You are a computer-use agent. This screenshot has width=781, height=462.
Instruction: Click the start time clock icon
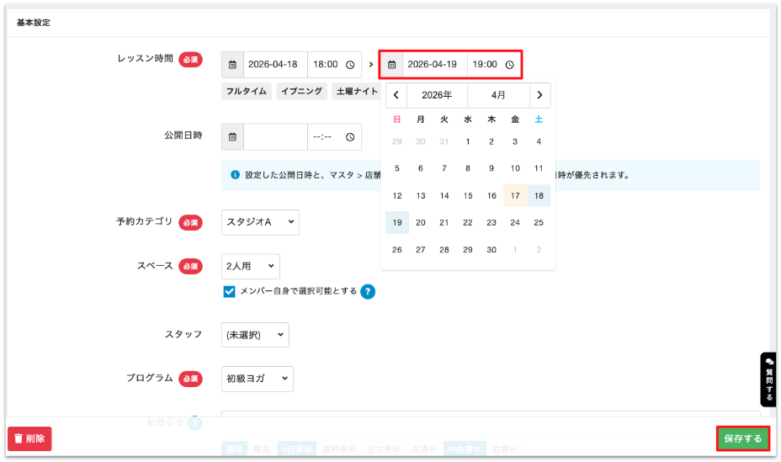tap(350, 65)
